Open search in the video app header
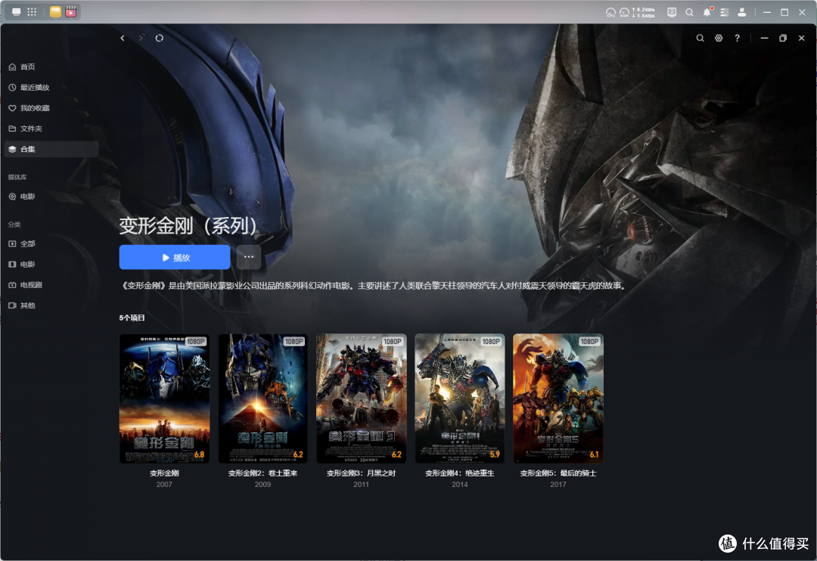Screen dimensions: 817x561 pos(701,38)
